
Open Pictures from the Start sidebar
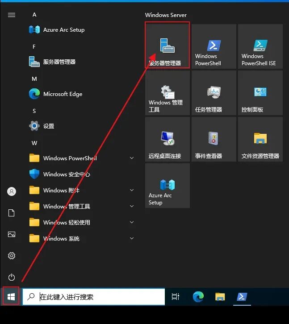pyautogui.click(x=12, y=234)
